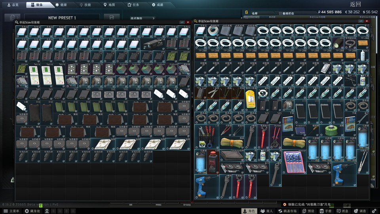Click the tag button beside left window's close button

coord(182,22)
